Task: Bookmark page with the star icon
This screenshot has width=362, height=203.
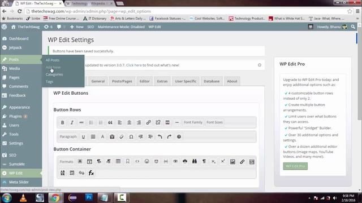Action: pyautogui.click(x=350, y=11)
